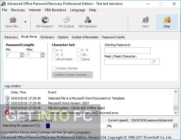
Task: Open the Password Cache tab
Action: click(113, 37)
